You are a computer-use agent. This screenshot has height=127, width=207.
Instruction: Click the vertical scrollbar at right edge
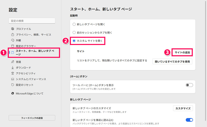point(205,60)
